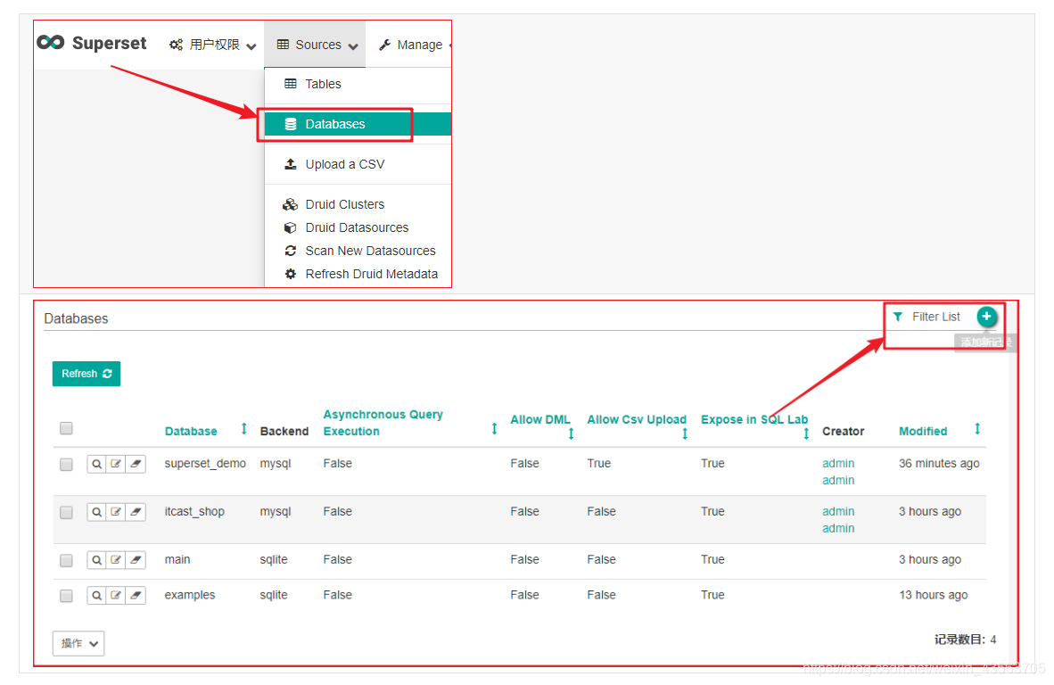Click the green plus add-record icon
Image resolution: width=1054 pixels, height=685 pixels.
[x=986, y=317]
